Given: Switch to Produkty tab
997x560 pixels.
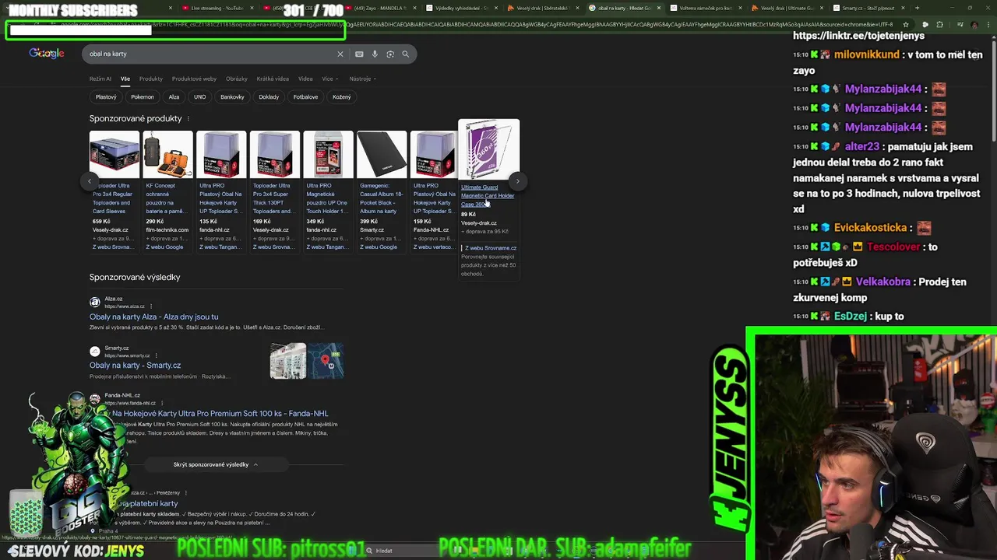Looking at the screenshot, I should click(151, 79).
